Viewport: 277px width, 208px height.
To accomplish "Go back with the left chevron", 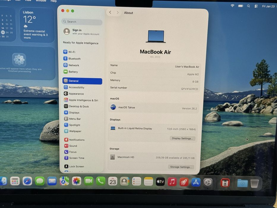I will coord(110,12).
